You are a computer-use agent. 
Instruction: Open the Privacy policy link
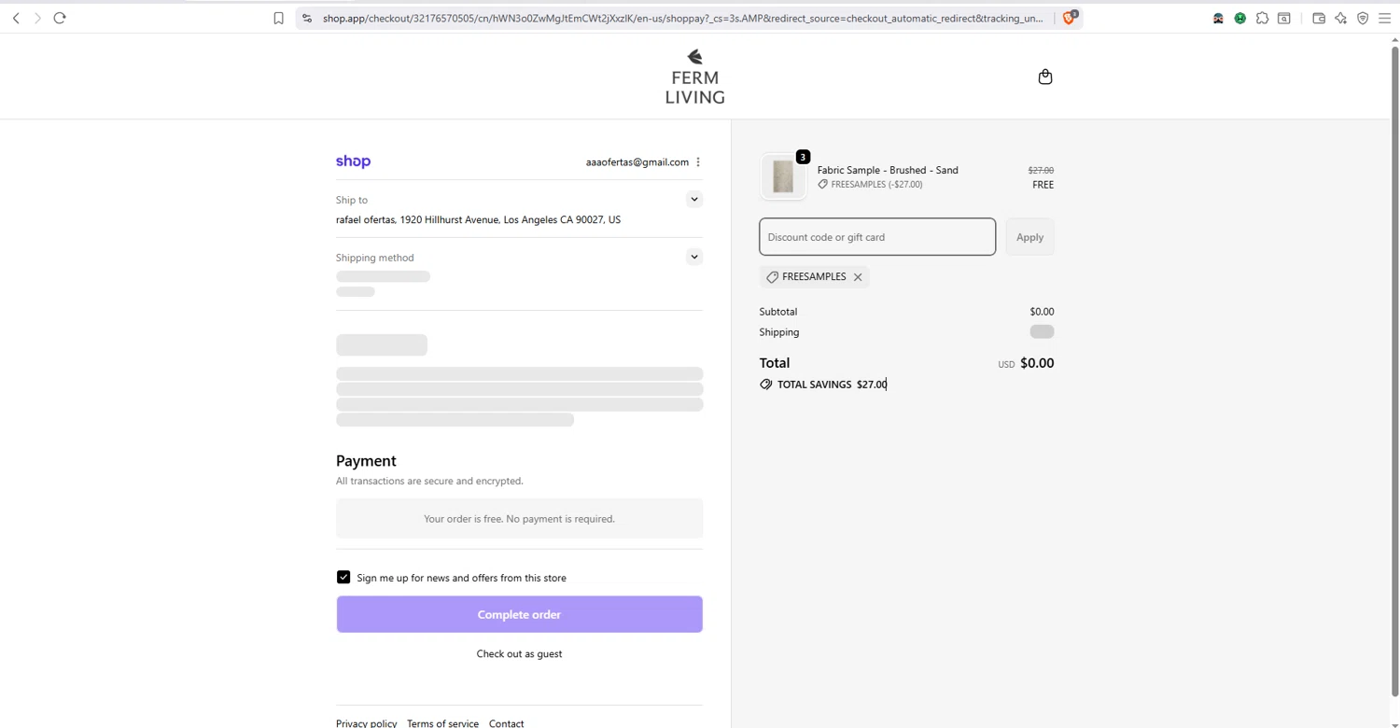[366, 723]
